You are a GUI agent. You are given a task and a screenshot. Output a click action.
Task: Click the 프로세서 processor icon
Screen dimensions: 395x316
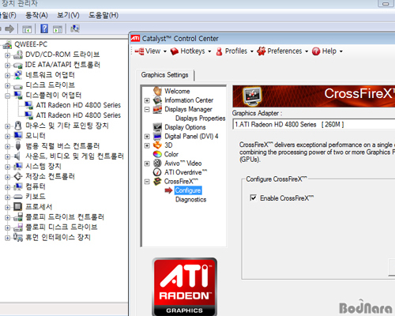click(18, 207)
